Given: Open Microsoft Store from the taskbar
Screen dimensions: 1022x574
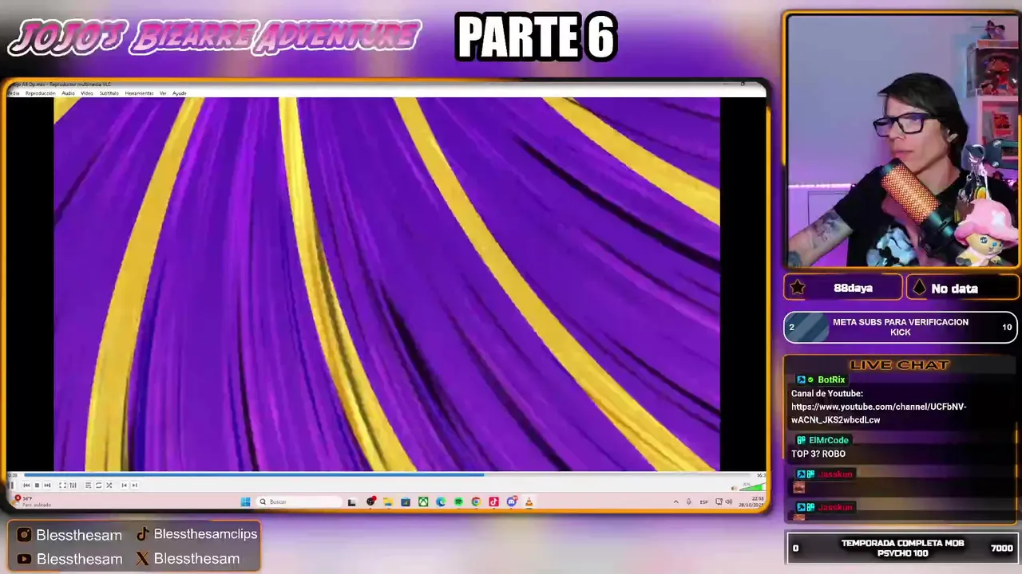Looking at the screenshot, I should (x=406, y=501).
